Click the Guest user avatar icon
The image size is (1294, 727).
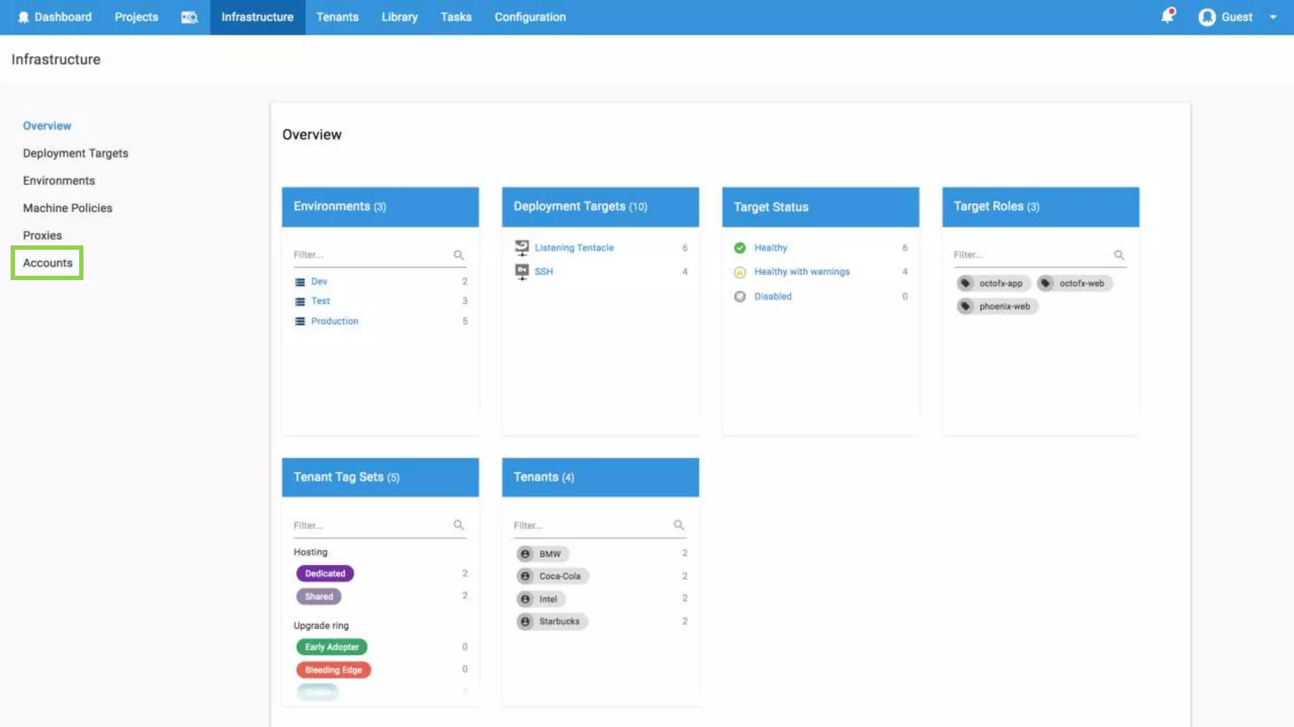pyautogui.click(x=1207, y=17)
